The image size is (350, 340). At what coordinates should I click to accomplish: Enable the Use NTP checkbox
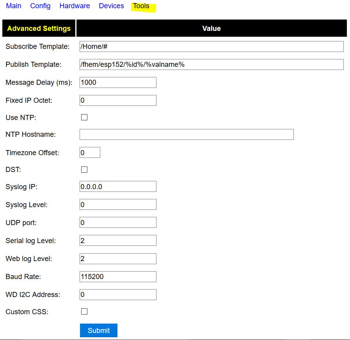[84, 117]
